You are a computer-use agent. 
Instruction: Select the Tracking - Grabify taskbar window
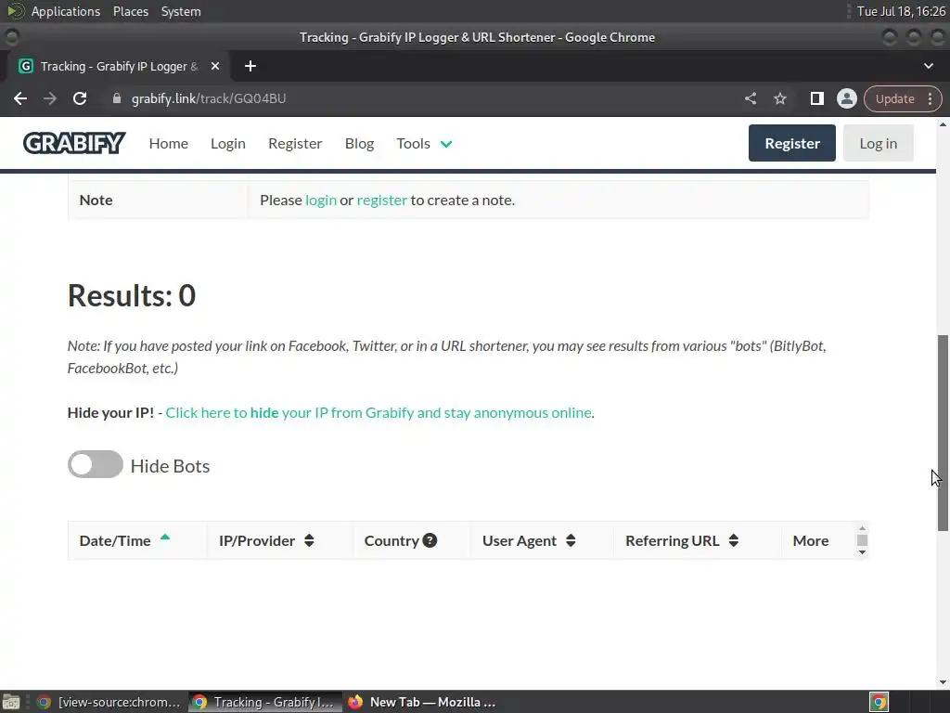tap(264, 702)
